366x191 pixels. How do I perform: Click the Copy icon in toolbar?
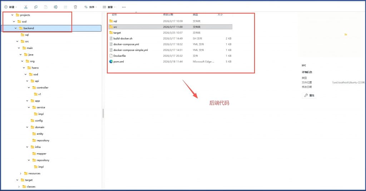[x=36, y=7]
